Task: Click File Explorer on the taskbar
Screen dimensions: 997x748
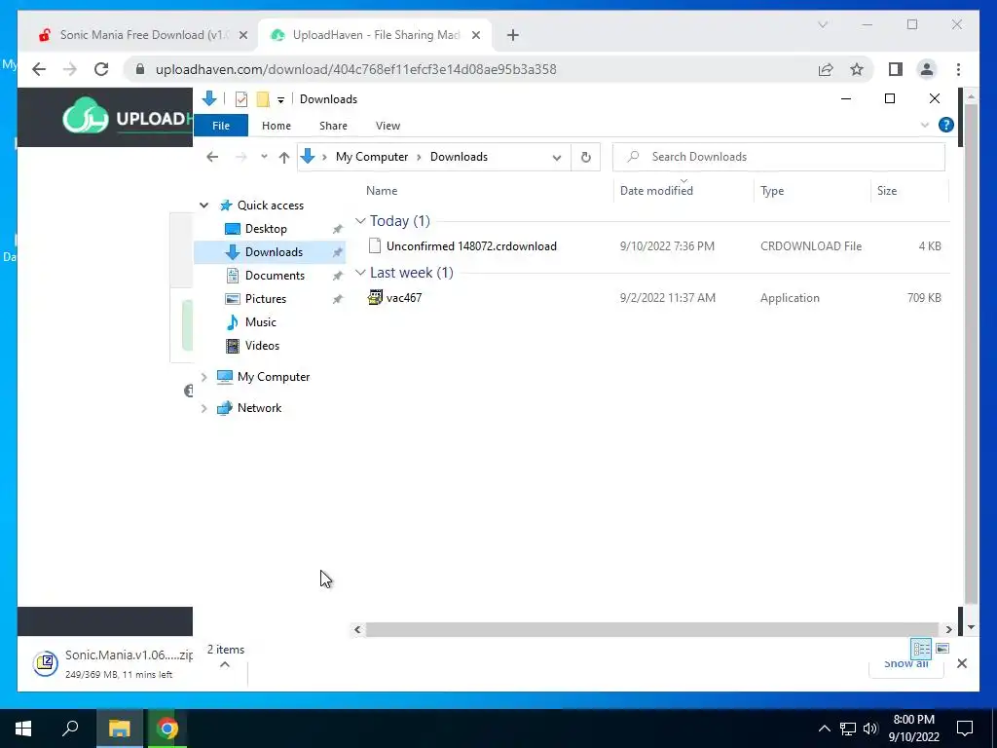Action: tap(119, 729)
